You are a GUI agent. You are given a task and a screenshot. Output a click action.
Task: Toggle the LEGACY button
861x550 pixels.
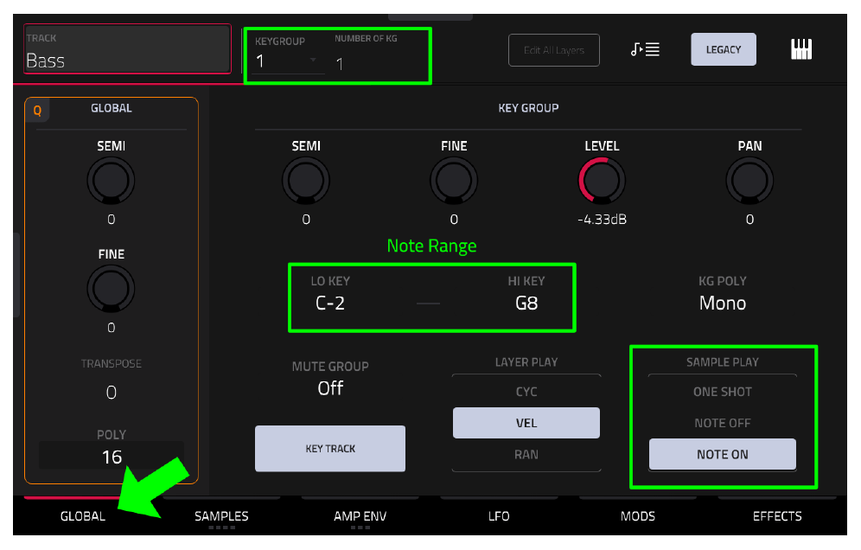point(724,49)
